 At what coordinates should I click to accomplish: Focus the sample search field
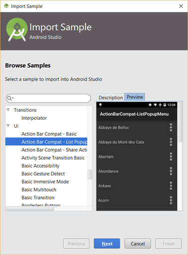click(48, 98)
